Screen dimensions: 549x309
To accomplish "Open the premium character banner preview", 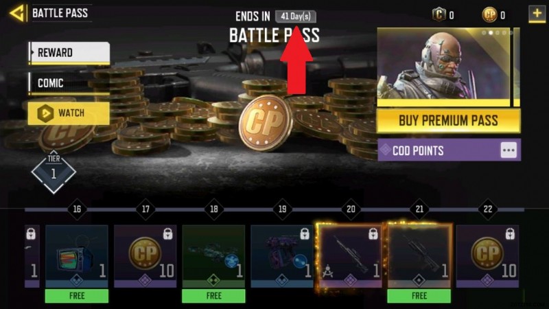I will point(443,67).
